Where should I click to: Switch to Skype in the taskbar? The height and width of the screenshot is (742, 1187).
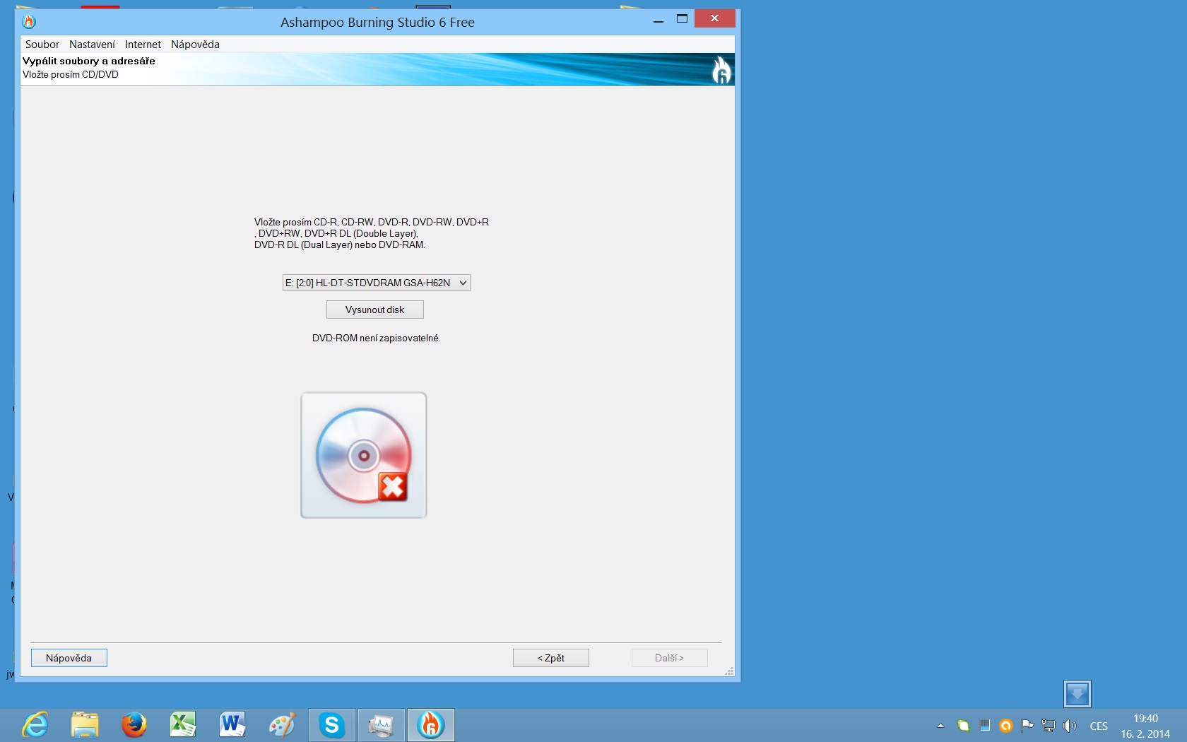click(x=331, y=725)
